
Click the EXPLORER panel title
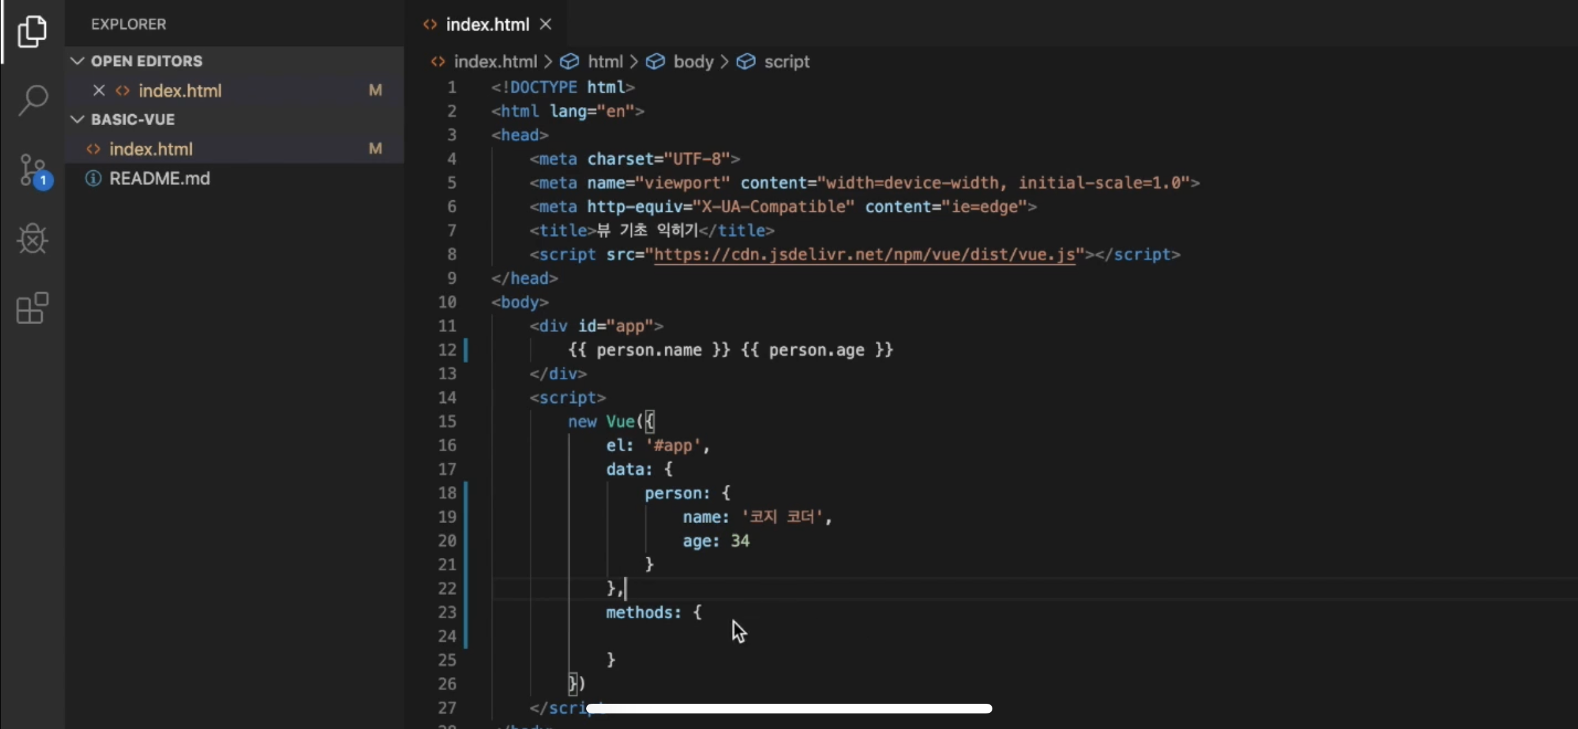click(128, 24)
